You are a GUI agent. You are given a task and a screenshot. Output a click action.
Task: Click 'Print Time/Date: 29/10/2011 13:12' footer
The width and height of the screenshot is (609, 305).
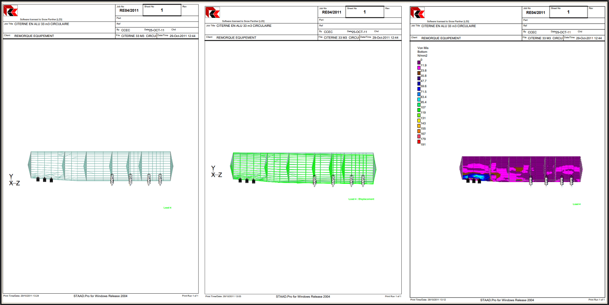pos(428,300)
